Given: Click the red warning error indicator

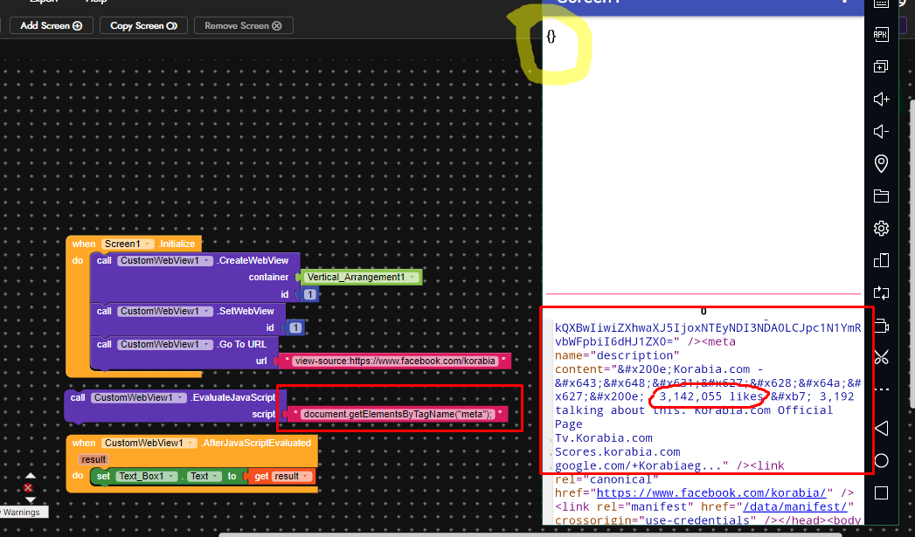Looking at the screenshot, I should pyautogui.click(x=28, y=488).
